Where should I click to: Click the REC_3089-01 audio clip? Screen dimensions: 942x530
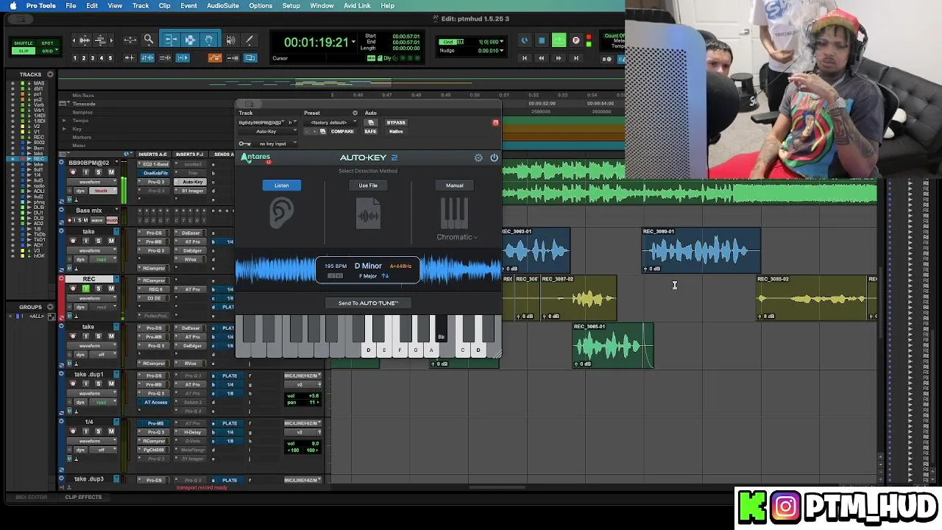click(x=701, y=250)
